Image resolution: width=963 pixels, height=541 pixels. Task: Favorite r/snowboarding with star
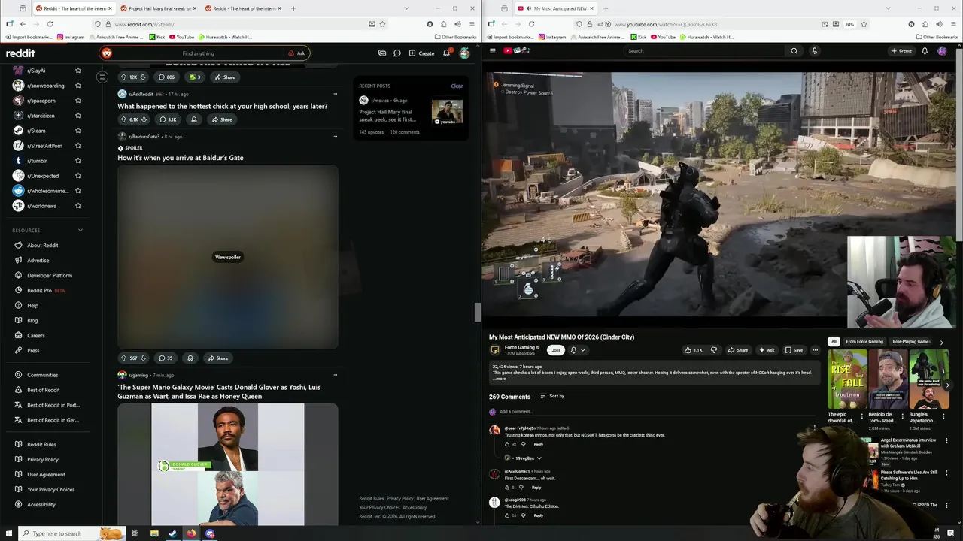point(77,86)
